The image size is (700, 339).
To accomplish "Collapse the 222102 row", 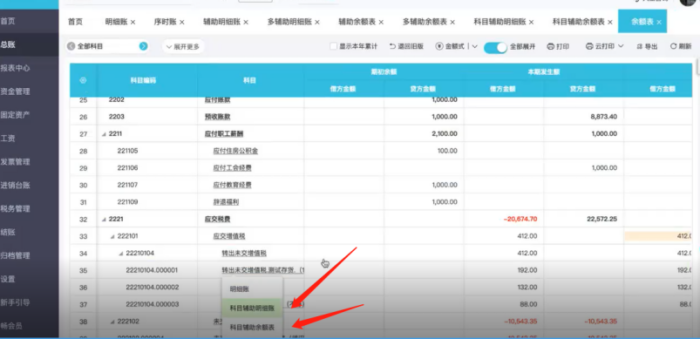I will (112, 322).
